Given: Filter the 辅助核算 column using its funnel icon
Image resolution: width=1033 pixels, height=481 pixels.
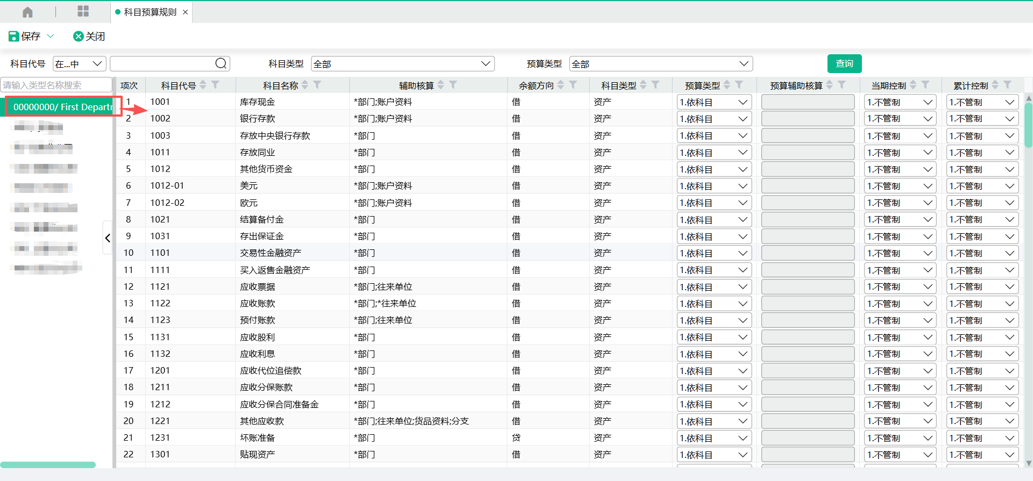Looking at the screenshot, I should (453, 85).
